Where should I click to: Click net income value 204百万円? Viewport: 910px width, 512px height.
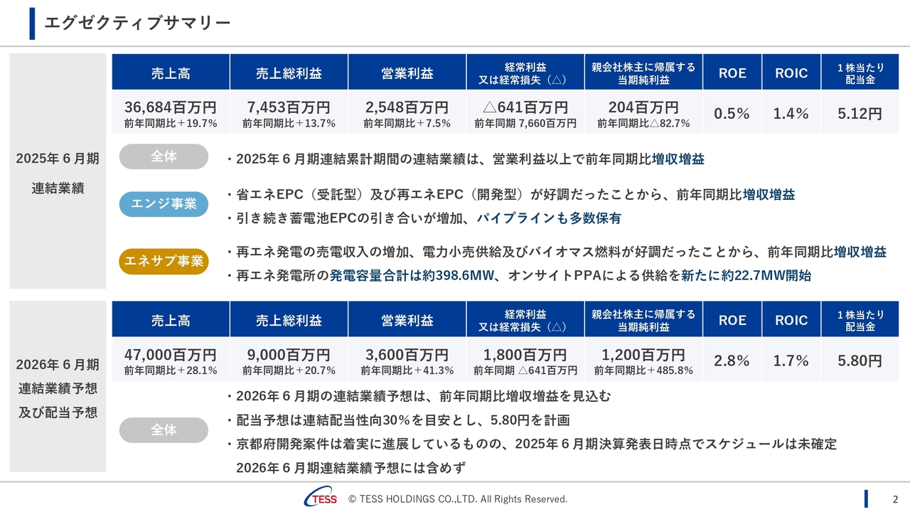pyautogui.click(x=643, y=107)
